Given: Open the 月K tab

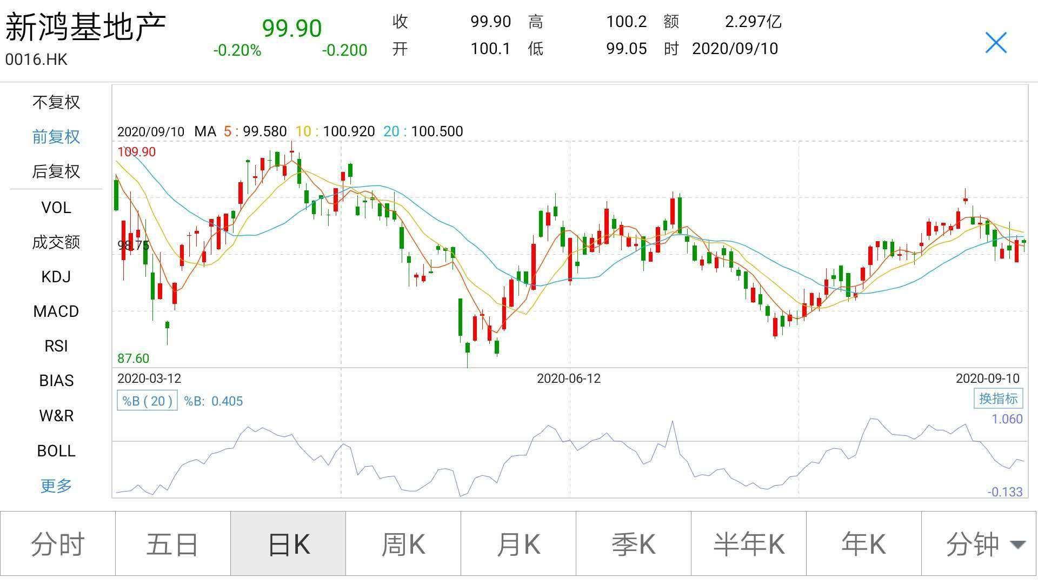Looking at the screenshot, I should point(518,544).
